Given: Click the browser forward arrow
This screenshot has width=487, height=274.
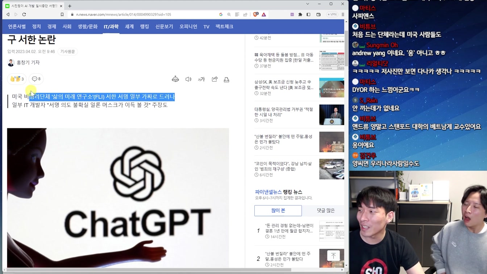Looking at the screenshot, I should [16, 14].
